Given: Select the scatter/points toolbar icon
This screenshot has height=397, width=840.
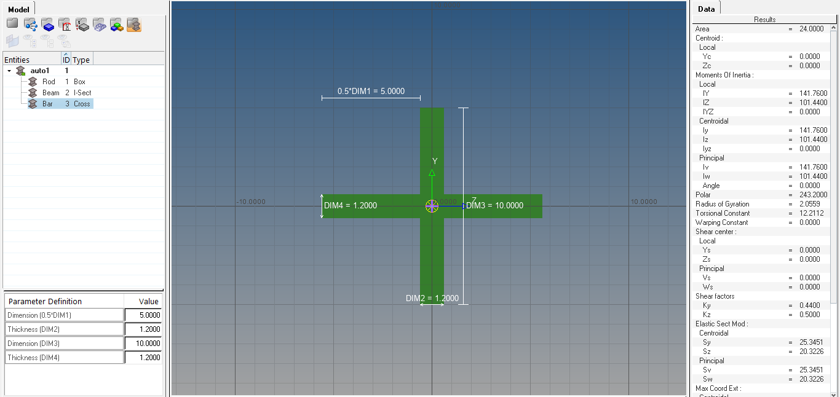Looking at the screenshot, I should pos(30,25).
